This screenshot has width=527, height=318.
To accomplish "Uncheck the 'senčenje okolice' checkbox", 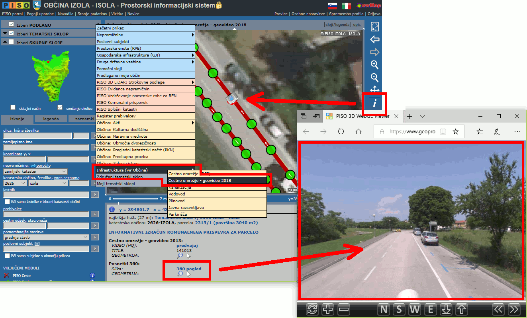I will click(x=60, y=107).
